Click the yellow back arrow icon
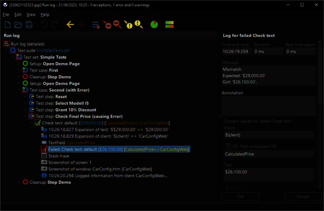Viewport: 324px width, 211px height. pos(70,25)
